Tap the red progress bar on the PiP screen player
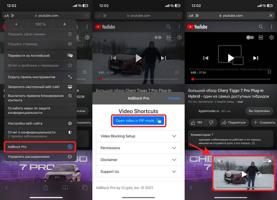Screen dimensions: 277x200 click(x=231, y=79)
